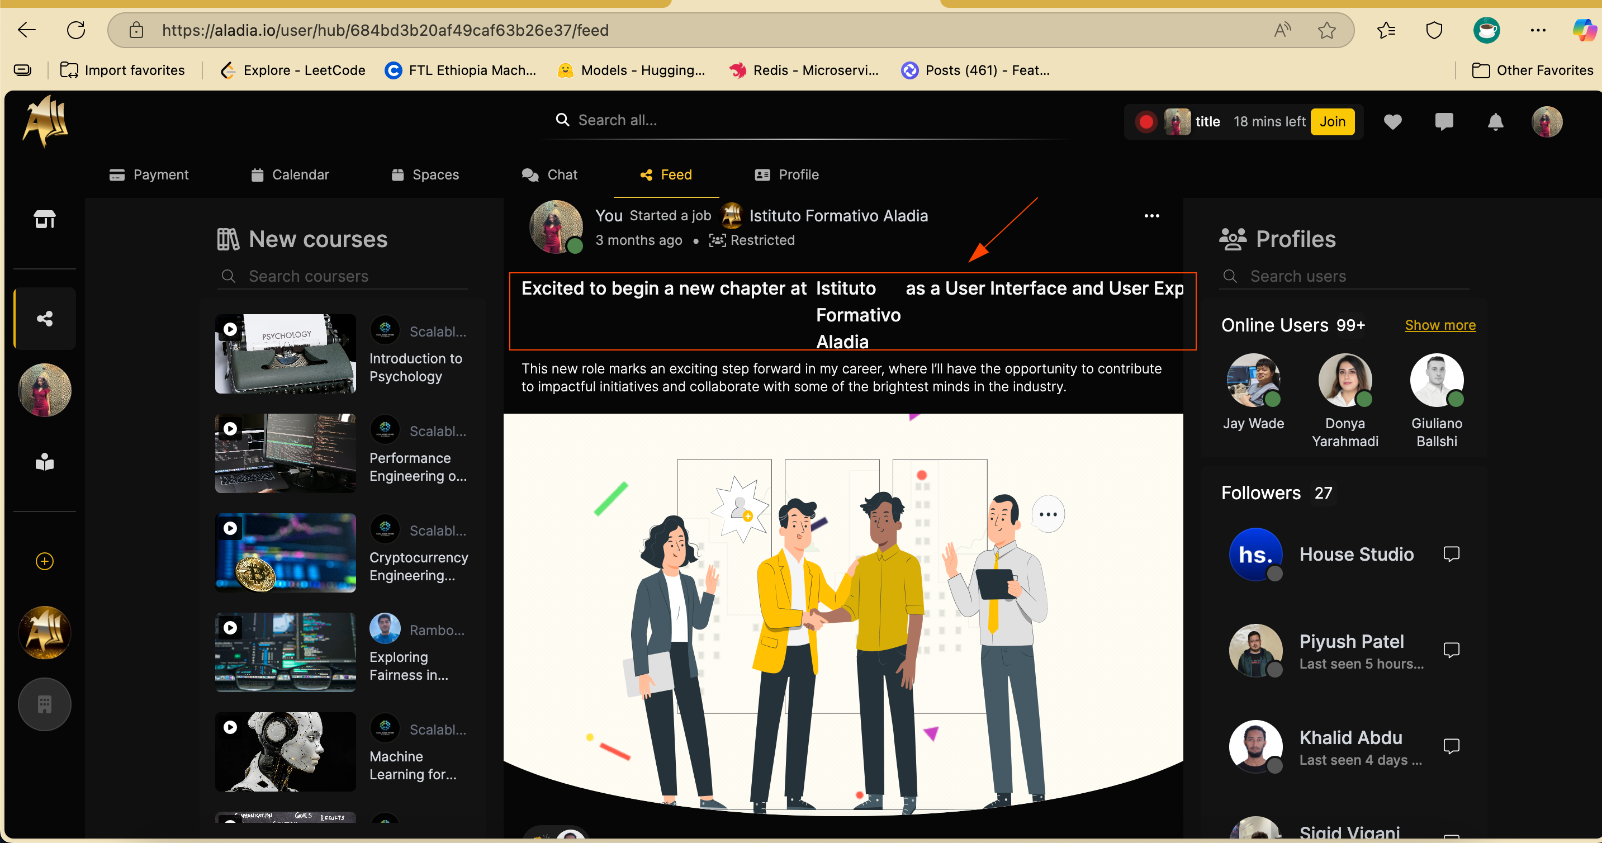The height and width of the screenshot is (843, 1602).
Task: Click the site info lock icon
Action: 136,30
